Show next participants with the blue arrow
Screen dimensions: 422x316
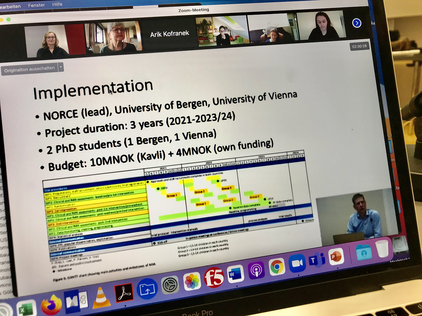[x=357, y=23]
